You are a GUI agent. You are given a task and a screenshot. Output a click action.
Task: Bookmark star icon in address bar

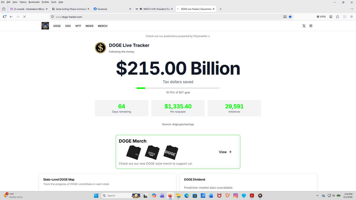point(290,17)
